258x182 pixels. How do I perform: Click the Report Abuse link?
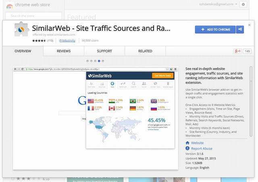(202, 148)
